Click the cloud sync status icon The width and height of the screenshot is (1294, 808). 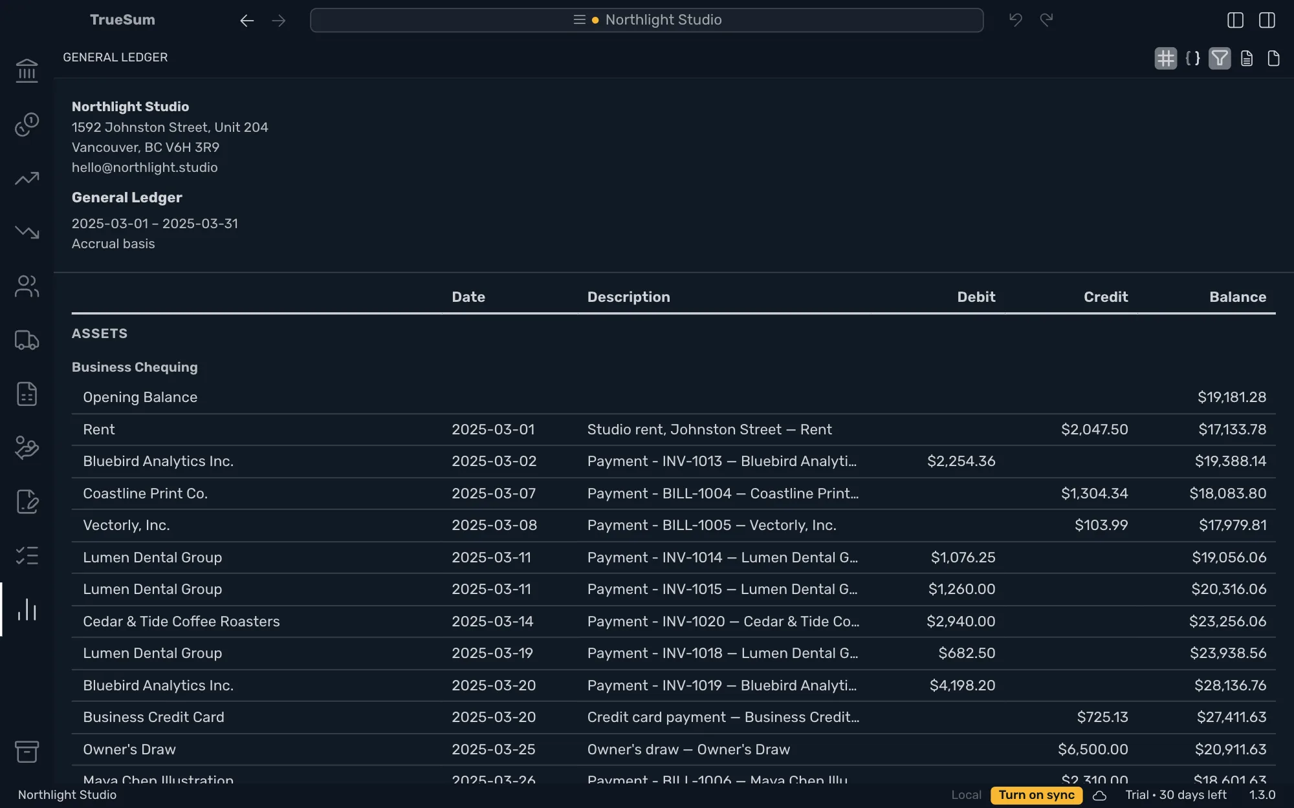[1099, 796]
